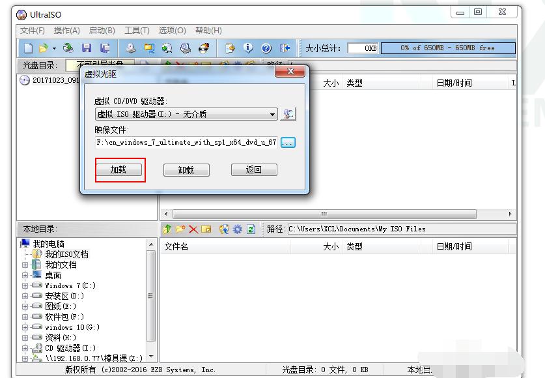545x378 pixels.
Task: Click the Help question mark icon
Action: (266, 48)
